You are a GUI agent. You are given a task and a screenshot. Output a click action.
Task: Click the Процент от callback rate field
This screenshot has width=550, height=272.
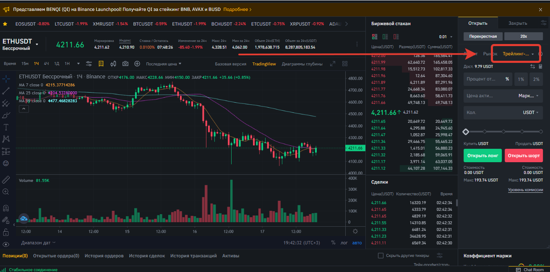[x=488, y=79]
